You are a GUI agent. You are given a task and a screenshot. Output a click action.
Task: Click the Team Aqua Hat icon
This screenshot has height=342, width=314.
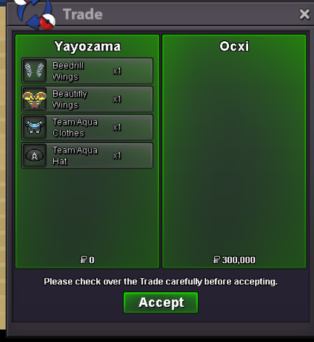point(34,156)
